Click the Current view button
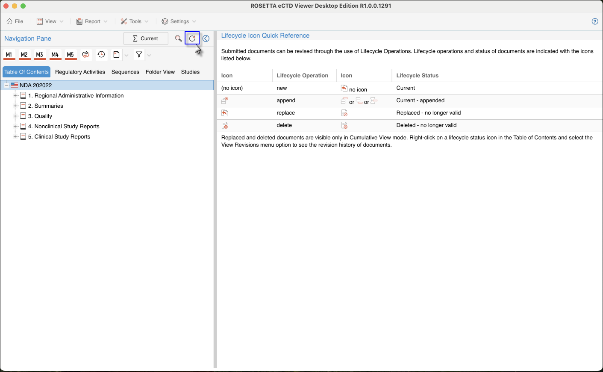 [145, 38]
